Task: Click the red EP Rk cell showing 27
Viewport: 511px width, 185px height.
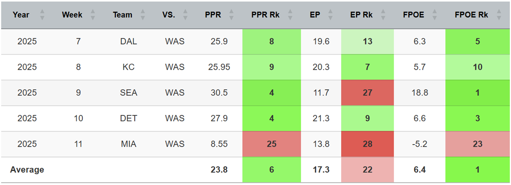Action: tap(367, 93)
